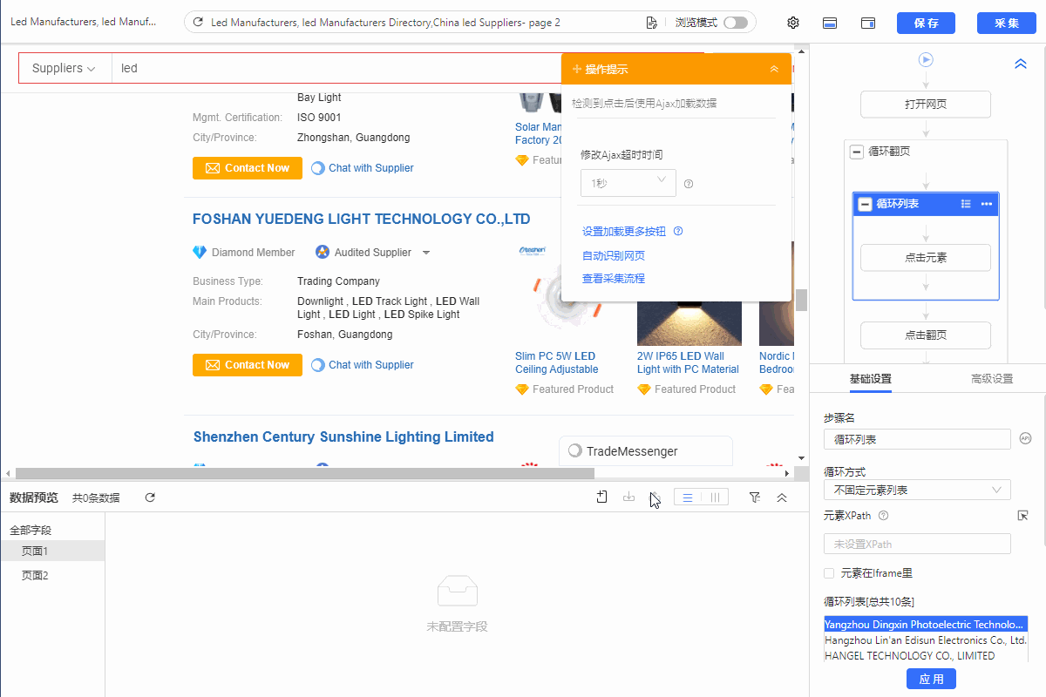1046x697 pixels.
Task: Click help icon next to 设置加载更多按钮
Action: click(678, 232)
